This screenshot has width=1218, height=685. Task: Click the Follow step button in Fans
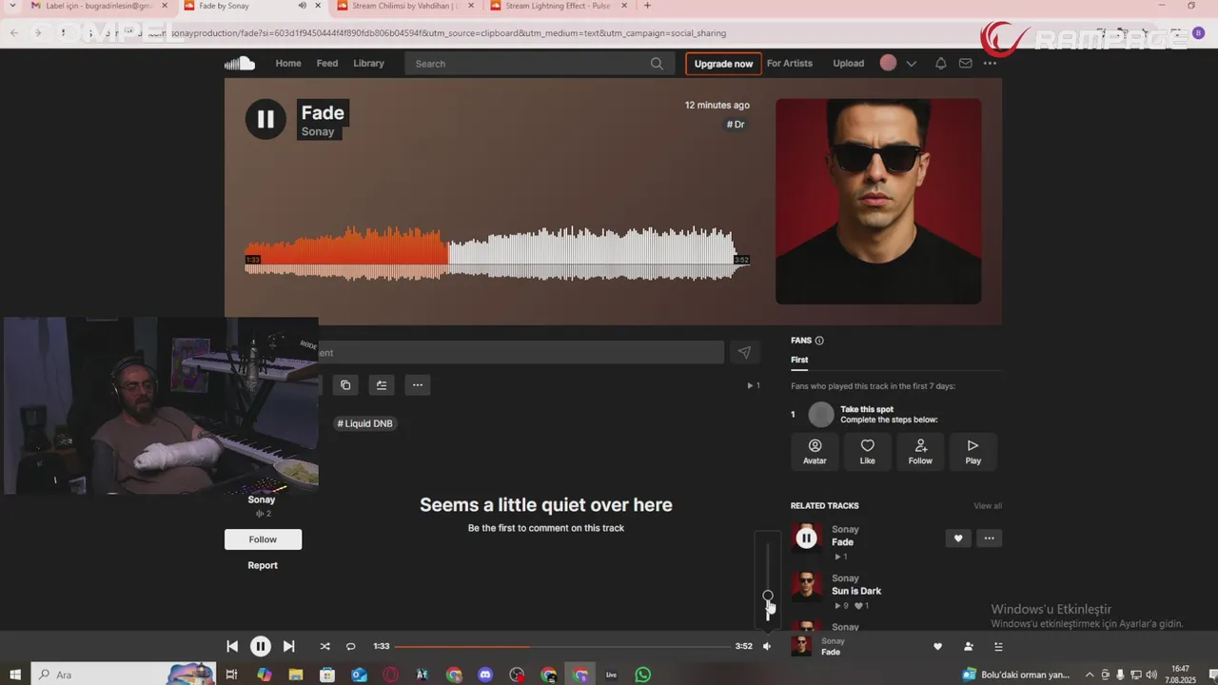click(x=920, y=451)
